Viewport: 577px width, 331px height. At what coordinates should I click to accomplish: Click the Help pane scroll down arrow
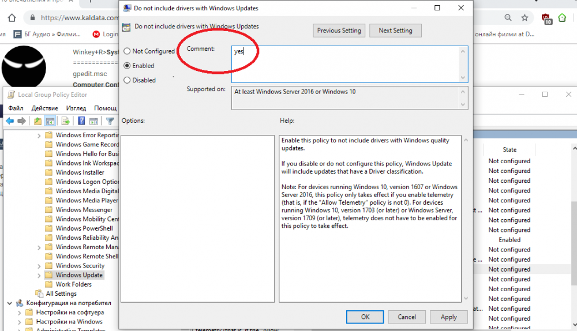[466, 298]
